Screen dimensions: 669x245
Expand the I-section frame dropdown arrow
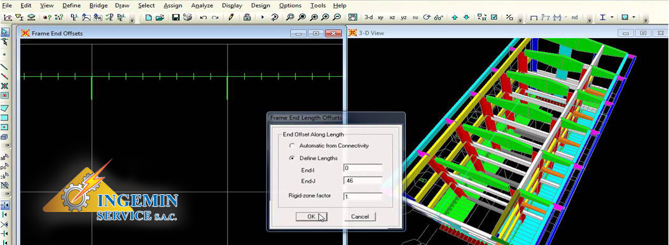pos(612,18)
